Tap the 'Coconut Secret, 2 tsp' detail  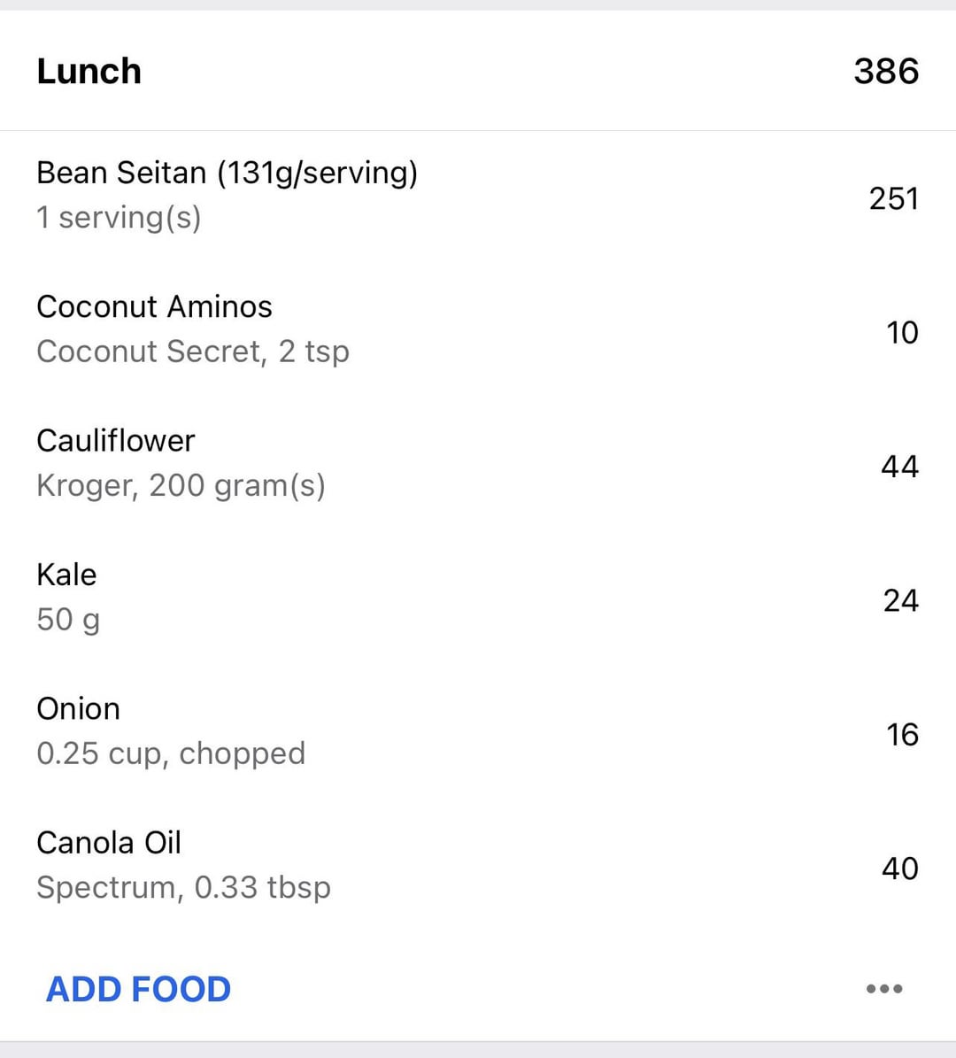point(193,351)
